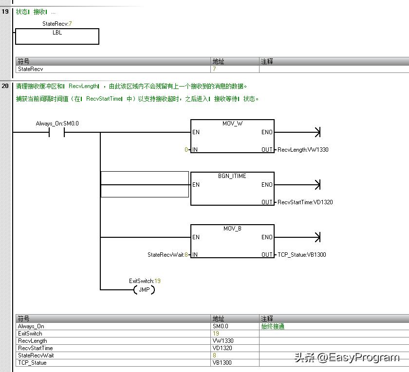Click the empty selection cell before BGN_ITIME
409x372 pixels.
coord(145,184)
